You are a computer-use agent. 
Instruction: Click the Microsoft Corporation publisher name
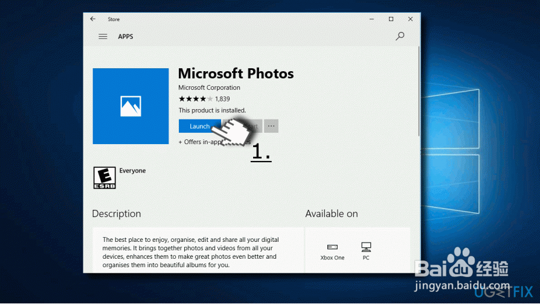[x=209, y=87]
